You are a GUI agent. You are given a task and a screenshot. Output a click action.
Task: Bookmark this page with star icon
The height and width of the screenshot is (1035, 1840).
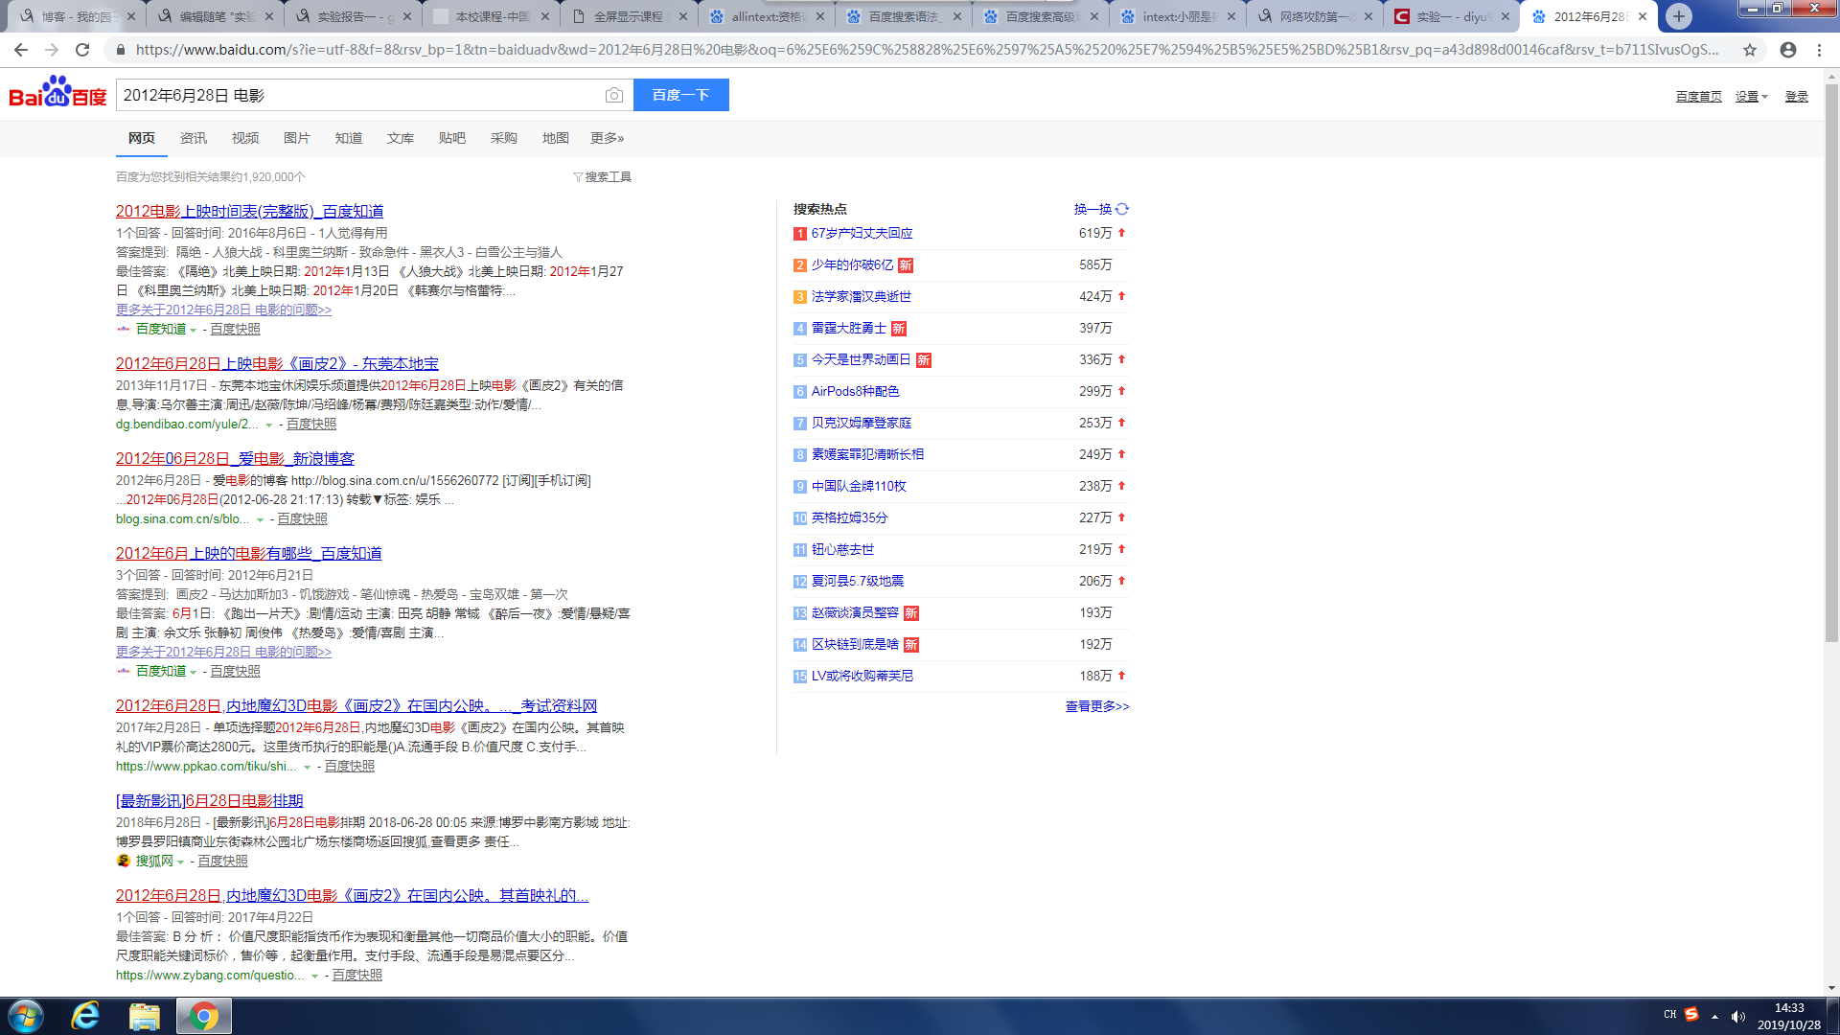coord(1750,50)
